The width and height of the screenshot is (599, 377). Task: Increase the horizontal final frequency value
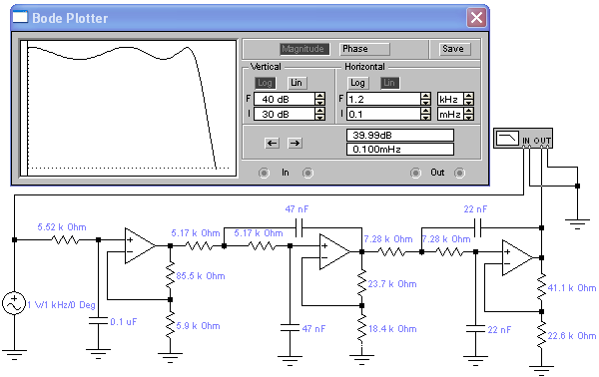pos(425,96)
